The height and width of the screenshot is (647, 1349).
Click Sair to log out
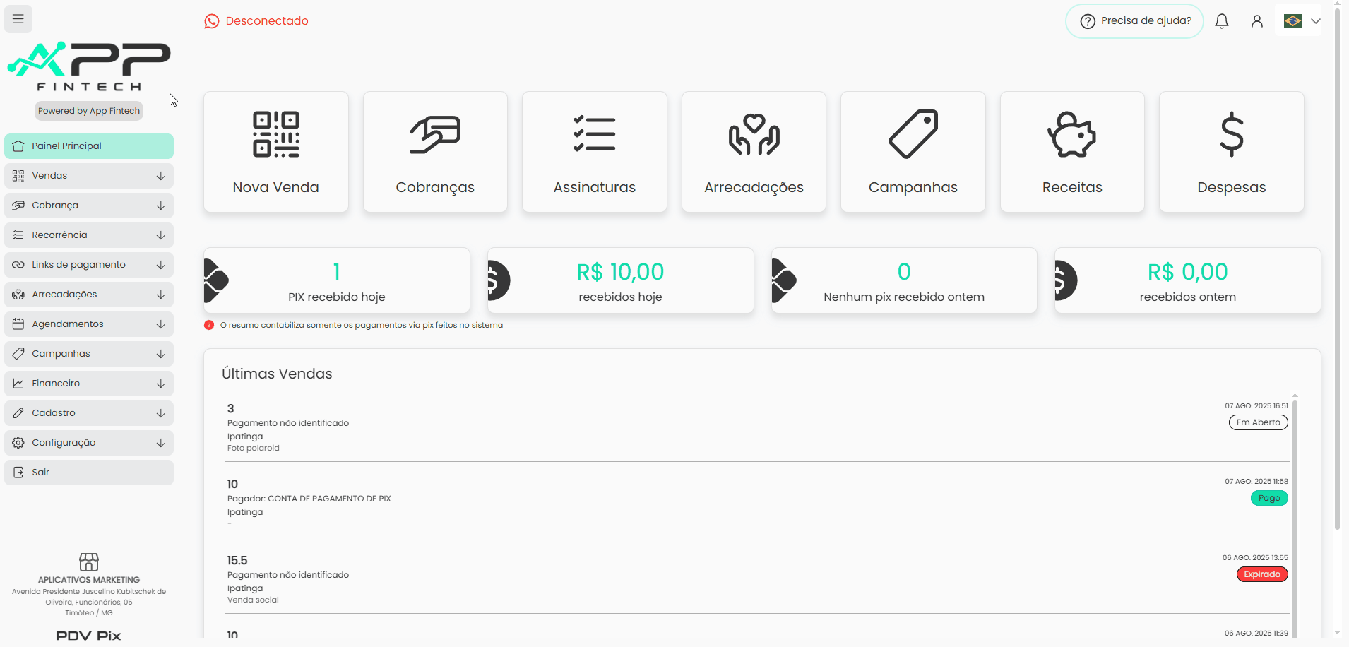click(89, 473)
